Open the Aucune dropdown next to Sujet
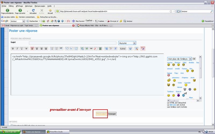Screen dimensions: 215x134 [127, 43]
